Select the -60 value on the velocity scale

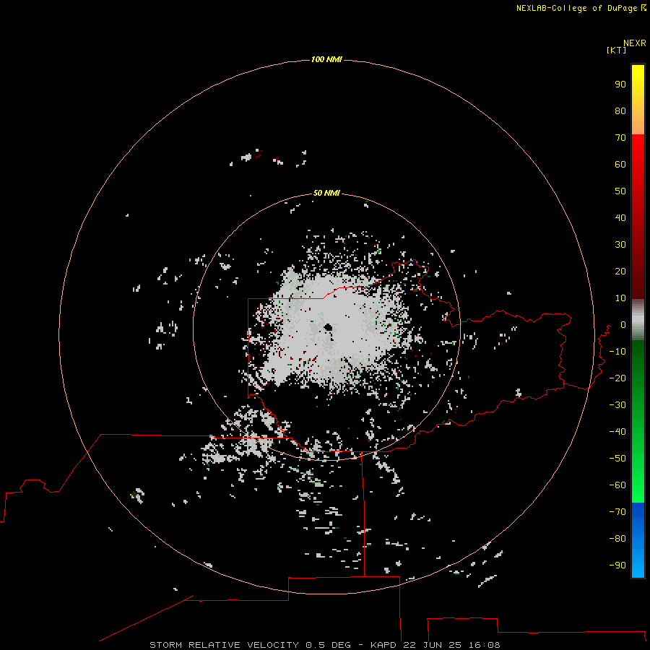coord(617,485)
